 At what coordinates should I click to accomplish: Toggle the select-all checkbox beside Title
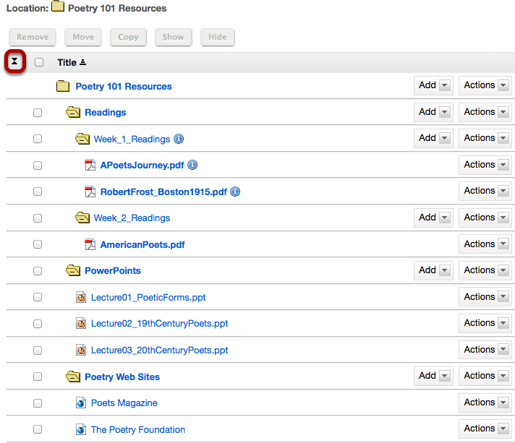pos(39,62)
